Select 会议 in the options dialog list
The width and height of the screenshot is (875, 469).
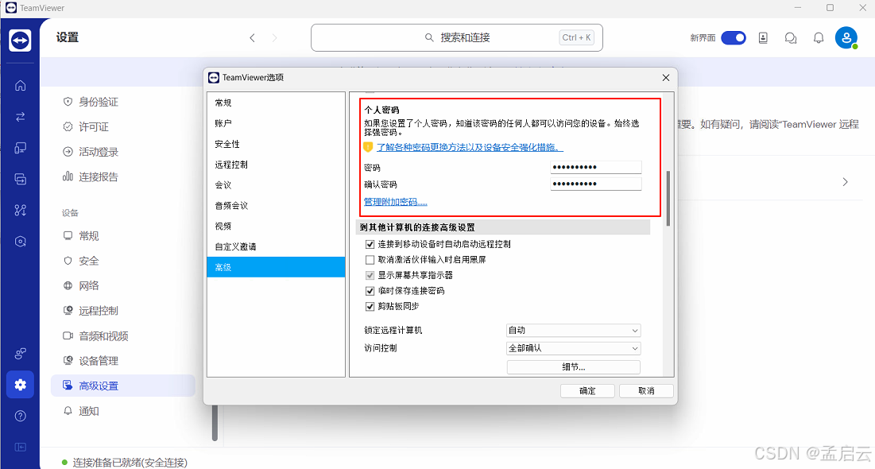click(x=276, y=184)
